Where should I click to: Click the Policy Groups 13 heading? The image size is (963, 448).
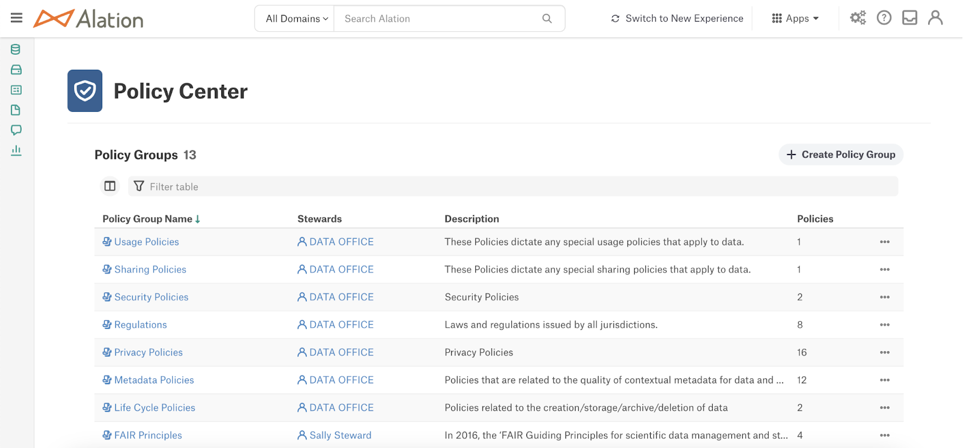[x=146, y=155]
